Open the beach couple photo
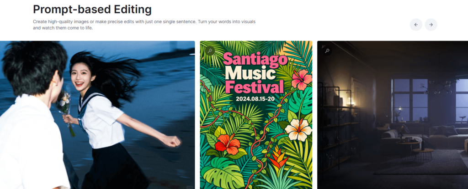Image resolution: width=468 pixels, height=189 pixels. pos(97,115)
